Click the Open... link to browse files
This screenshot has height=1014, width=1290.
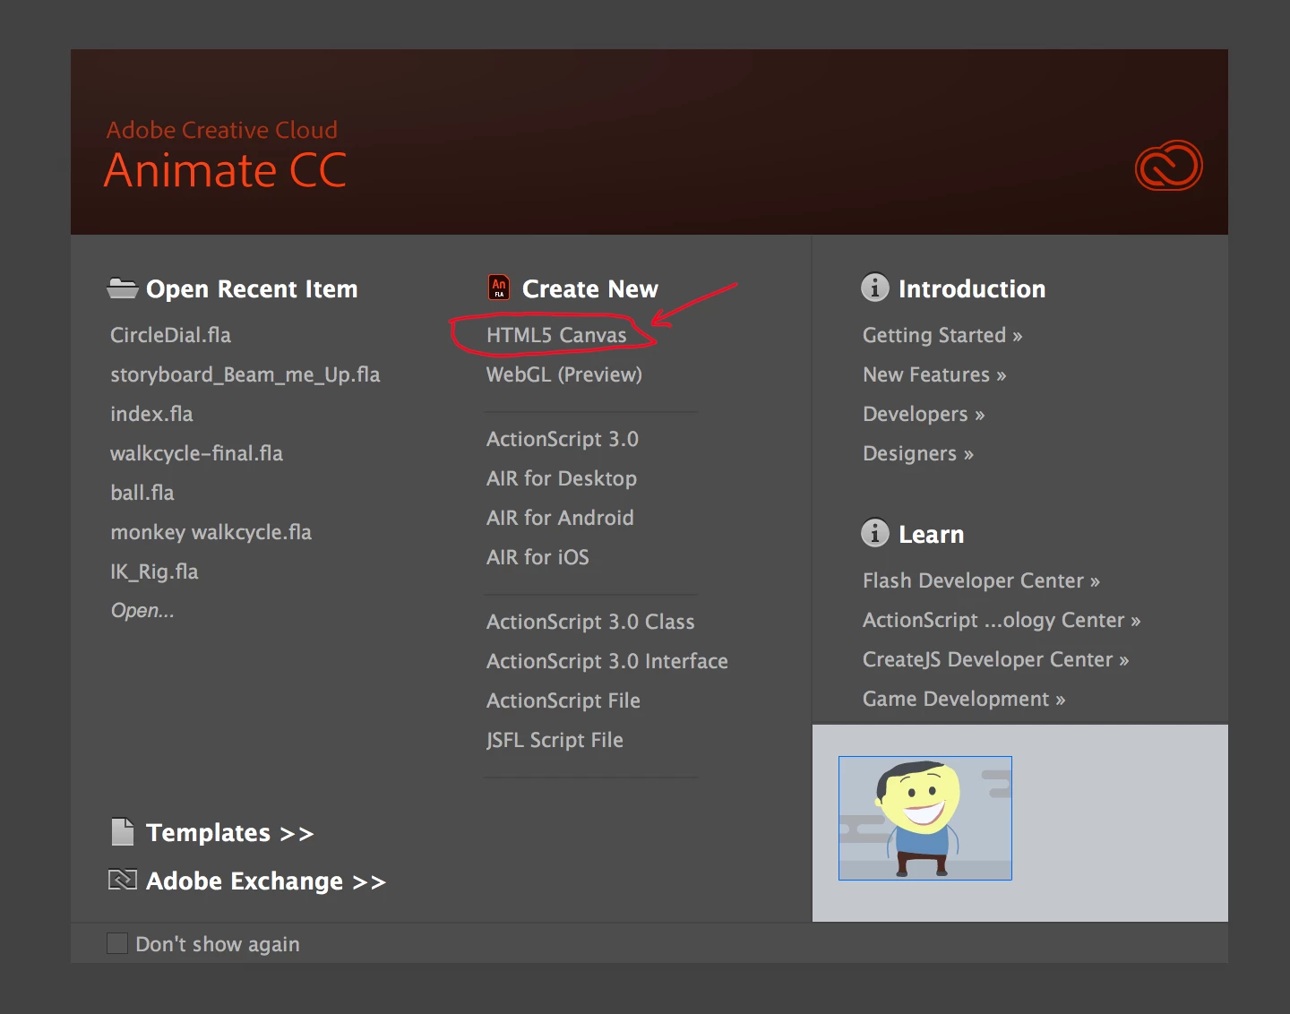pyautogui.click(x=142, y=611)
